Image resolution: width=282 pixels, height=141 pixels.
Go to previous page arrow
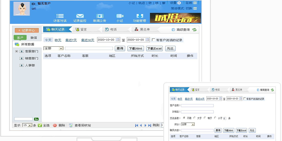pyautogui.click(x=141, y=125)
